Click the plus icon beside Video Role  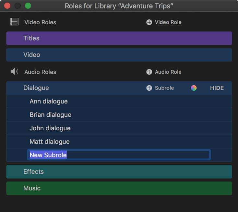point(149,22)
